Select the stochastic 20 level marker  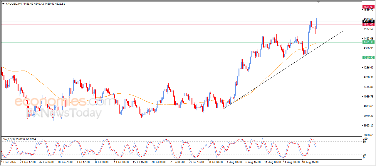pyautogui.click(x=365, y=154)
